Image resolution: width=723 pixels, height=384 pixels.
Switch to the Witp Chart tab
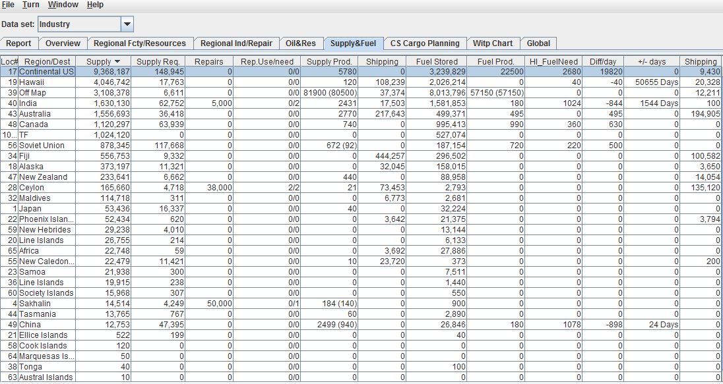click(x=493, y=43)
